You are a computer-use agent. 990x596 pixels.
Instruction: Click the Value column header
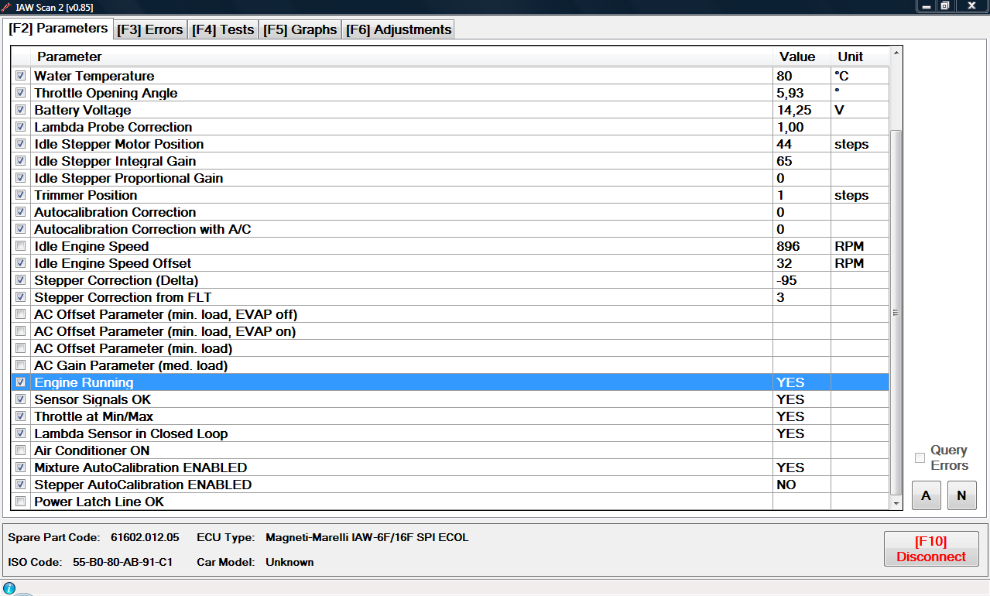(797, 57)
